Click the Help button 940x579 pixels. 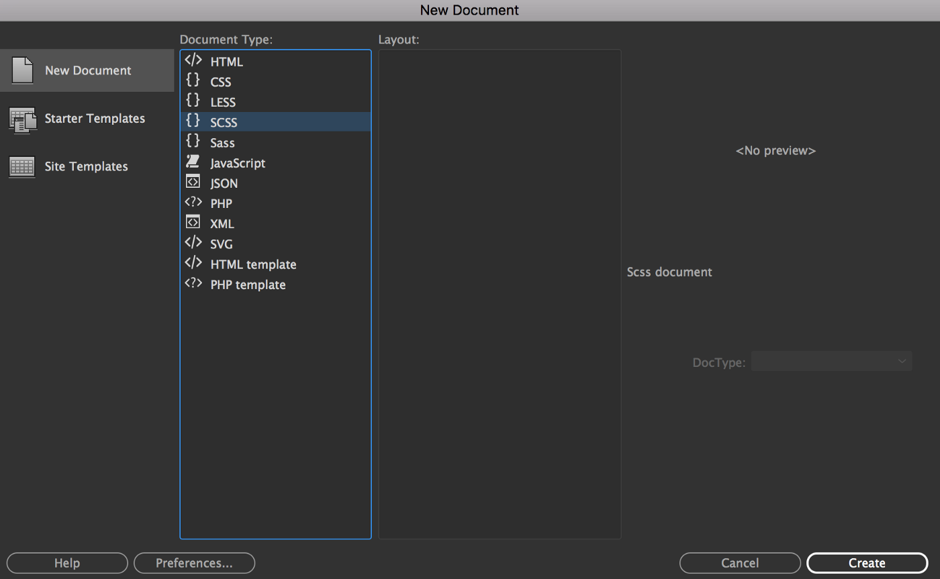coord(66,563)
